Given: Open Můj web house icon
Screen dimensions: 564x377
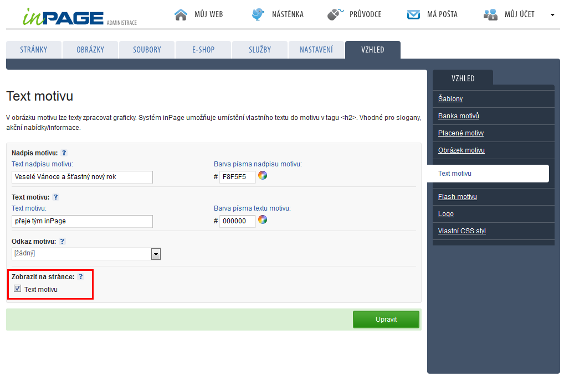Looking at the screenshot, I should (x=181, y=14).
